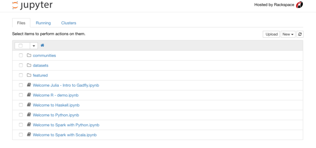
Task: Click the communities folder icon
Action: [x=29, y=55]
